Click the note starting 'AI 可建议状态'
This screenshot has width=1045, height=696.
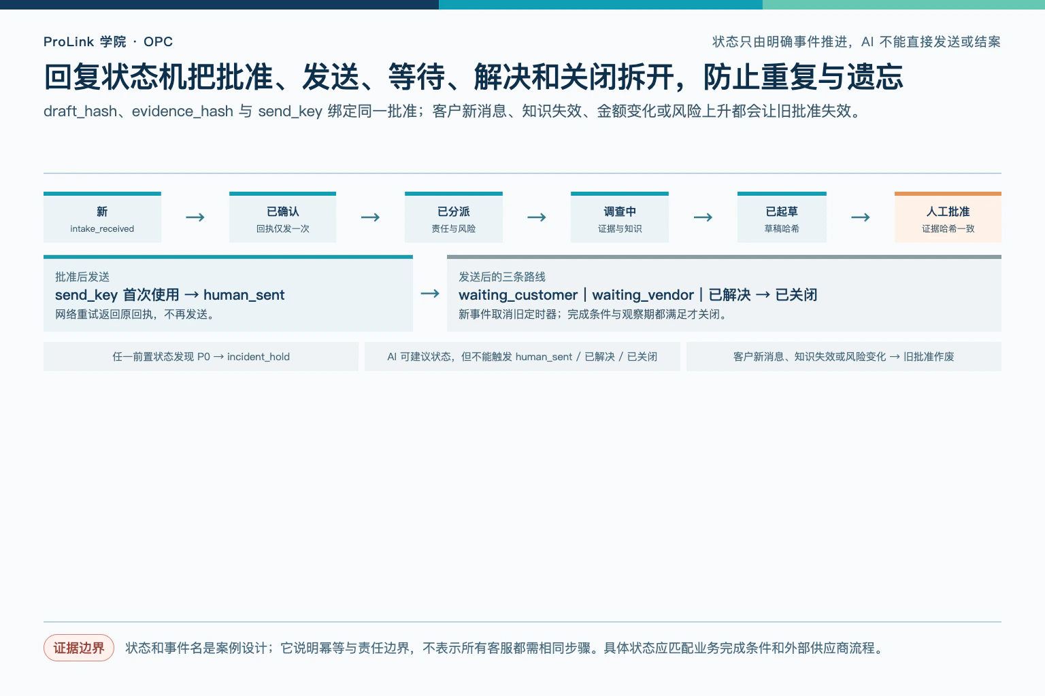tap(522, 356)
